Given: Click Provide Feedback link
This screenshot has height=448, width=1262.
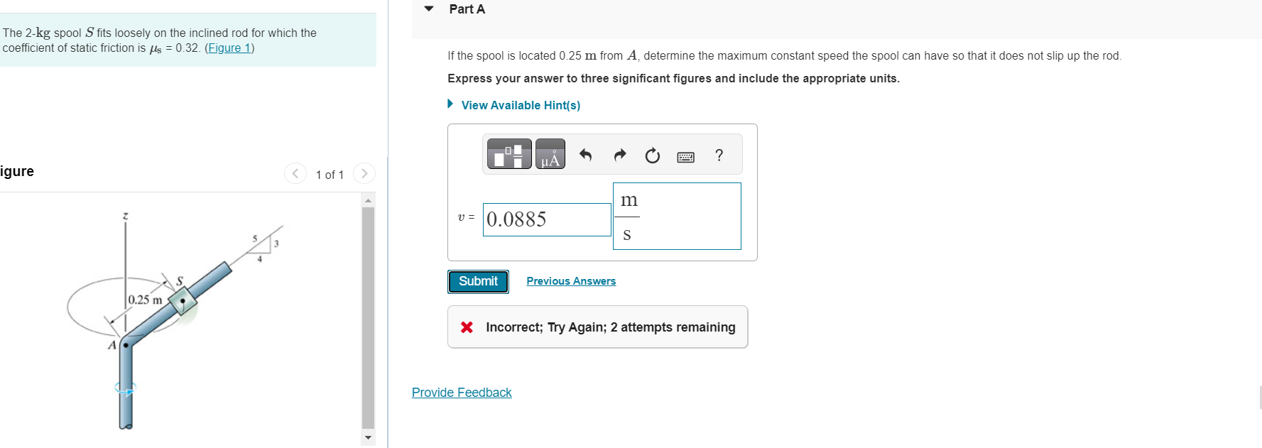Looking at the screenshot, I should pos(462,393).
